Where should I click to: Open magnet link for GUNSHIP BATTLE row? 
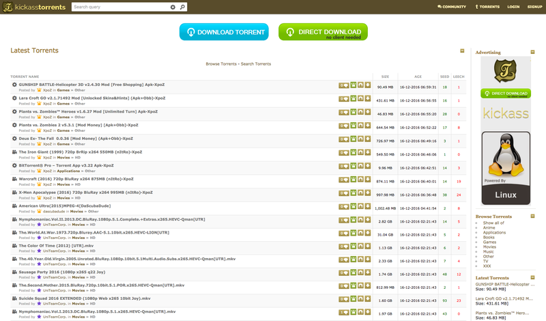click(x=361, y=85)
